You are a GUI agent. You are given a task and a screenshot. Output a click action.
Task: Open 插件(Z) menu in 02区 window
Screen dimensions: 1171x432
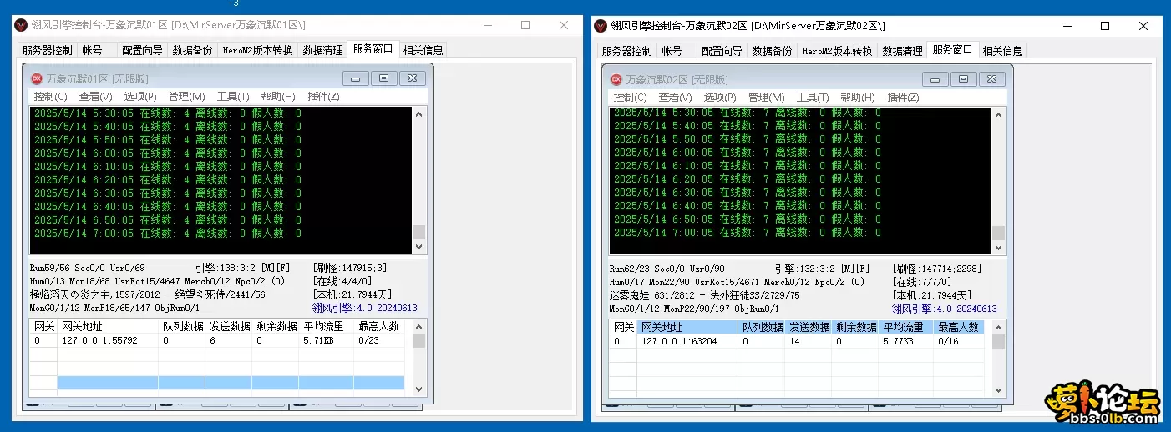[903, 97]
